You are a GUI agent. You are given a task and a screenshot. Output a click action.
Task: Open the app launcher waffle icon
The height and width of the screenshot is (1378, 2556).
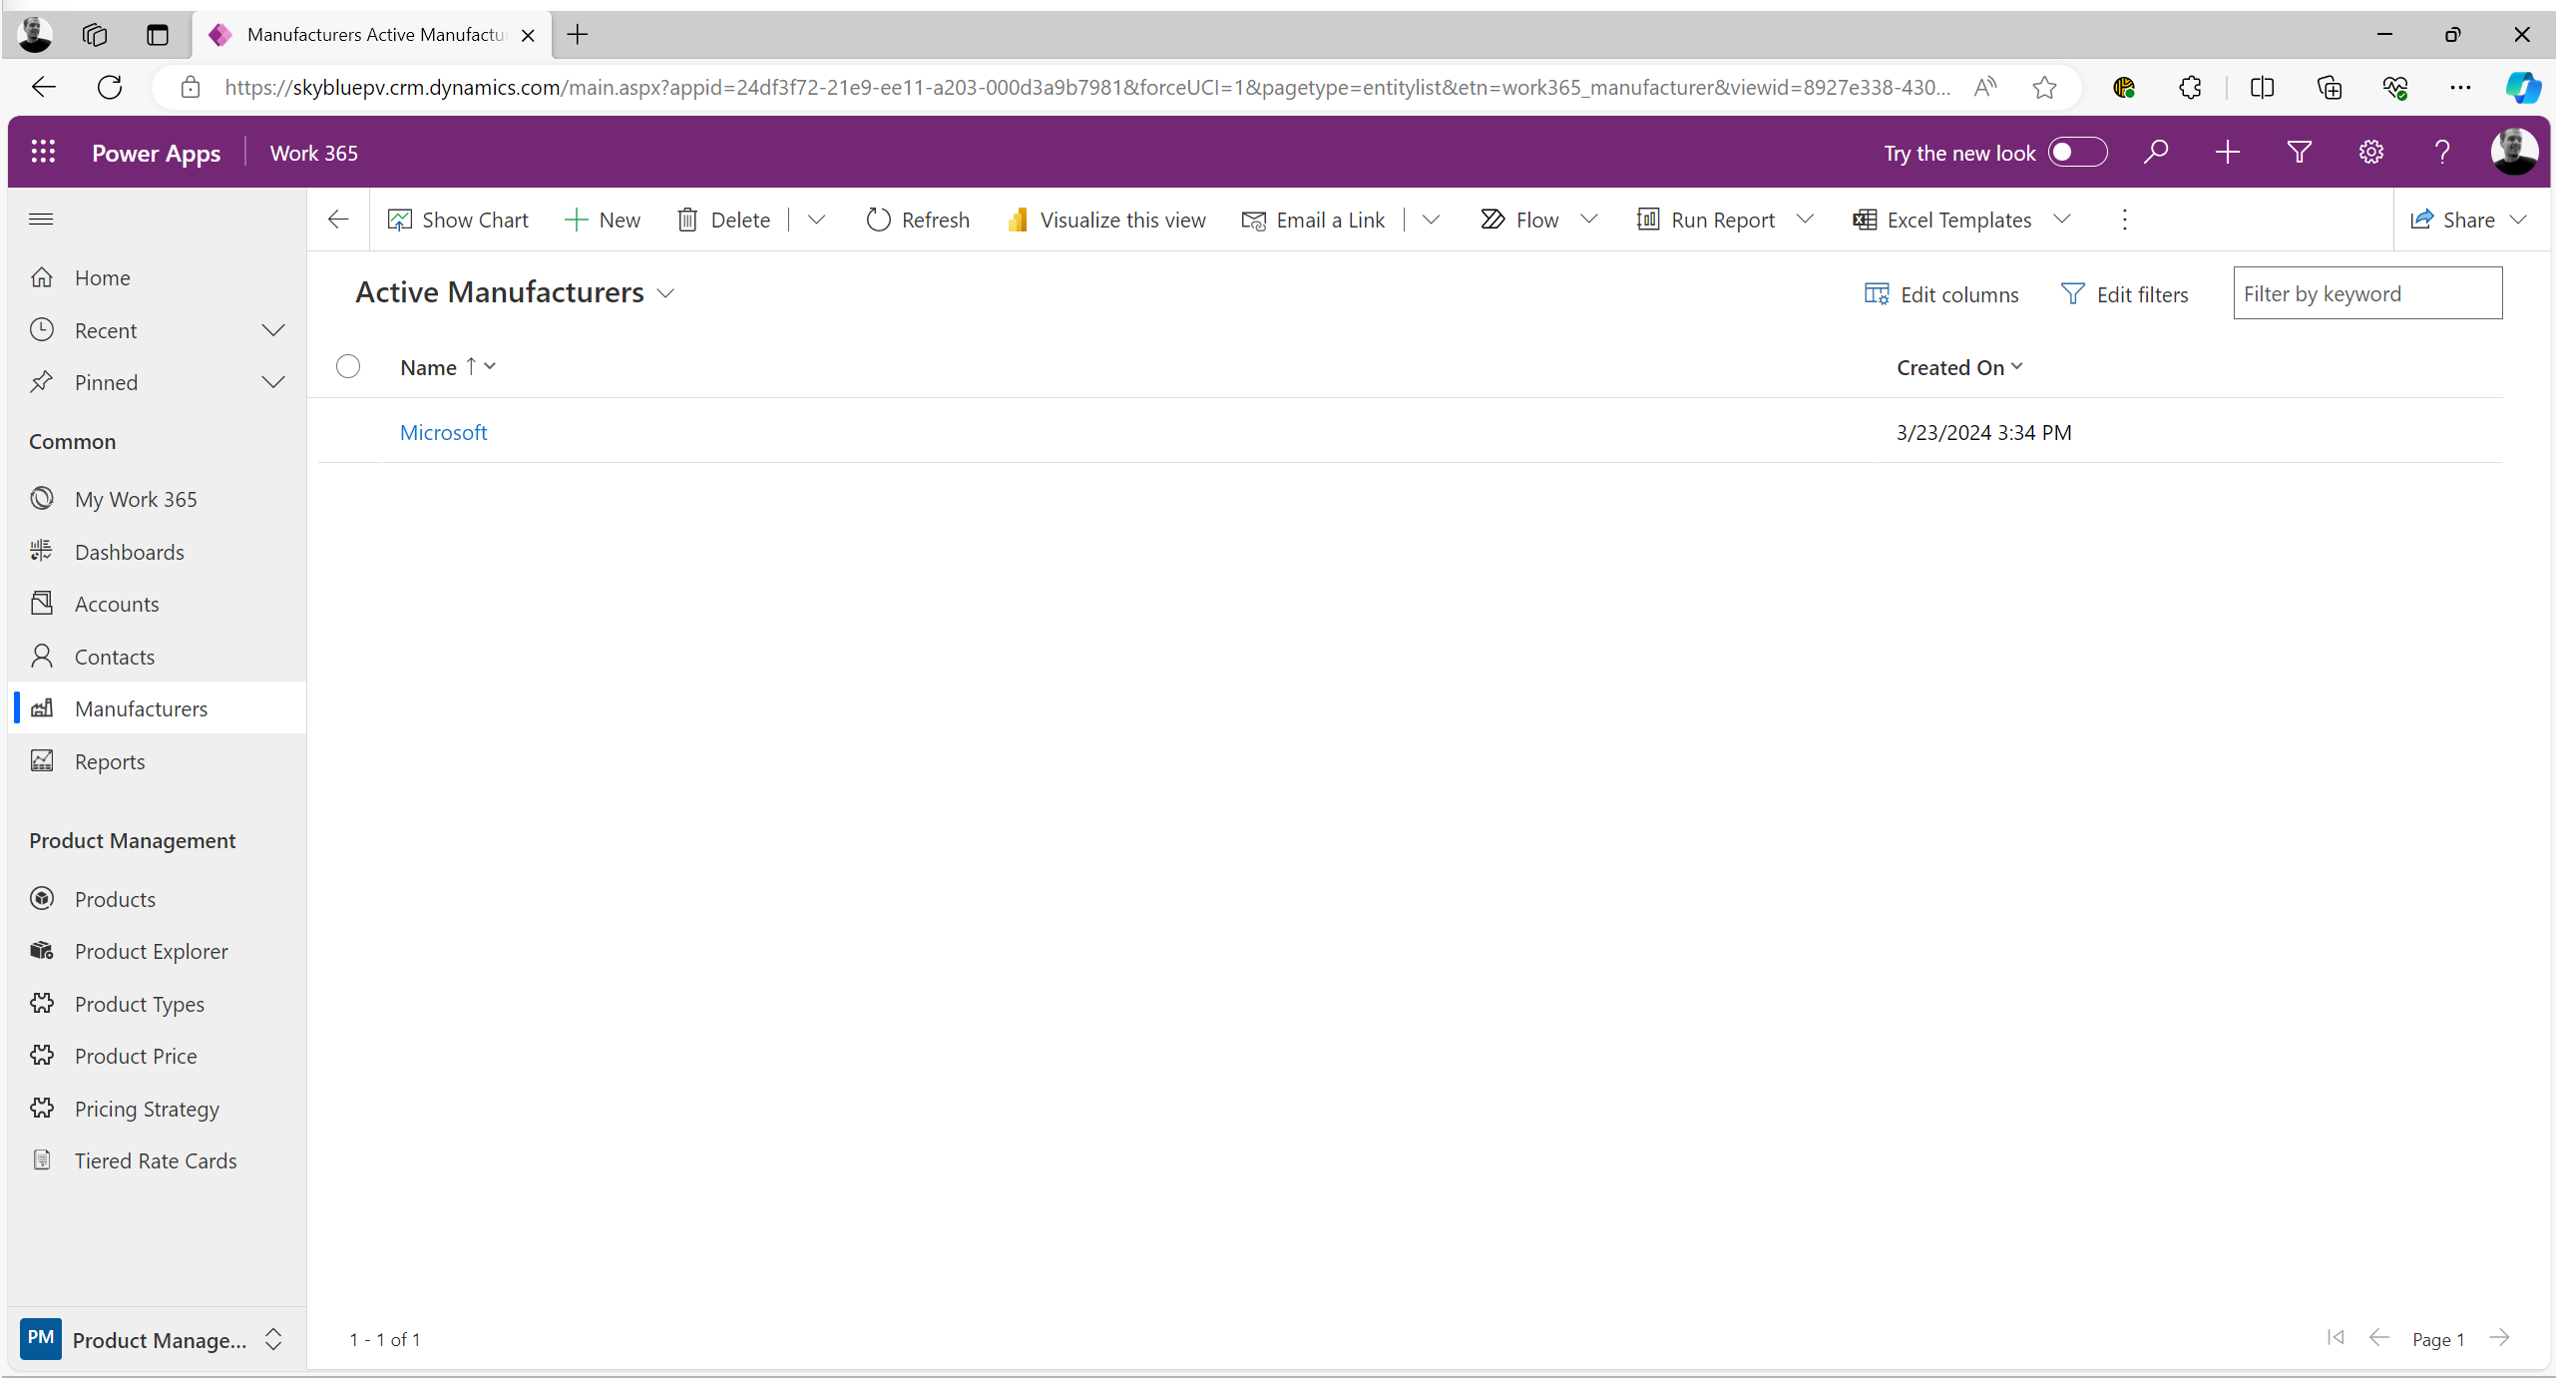[43, 153]
